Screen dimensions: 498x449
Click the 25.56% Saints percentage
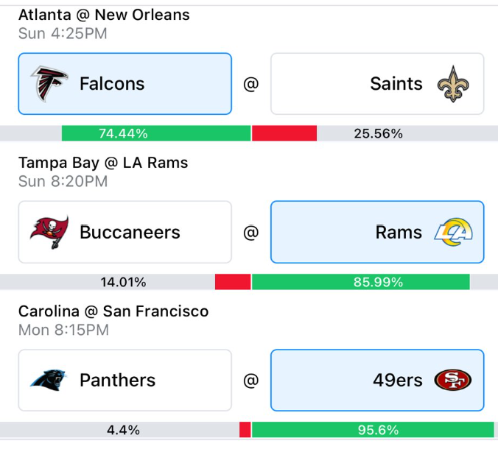(378, 133)
